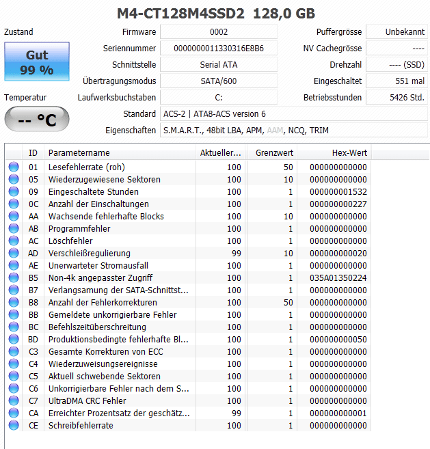This screenshot has height=449, width=430.
Task: Click the Eigenschaften field listing S.M.A.R.T. features
Action: (294, 131)
